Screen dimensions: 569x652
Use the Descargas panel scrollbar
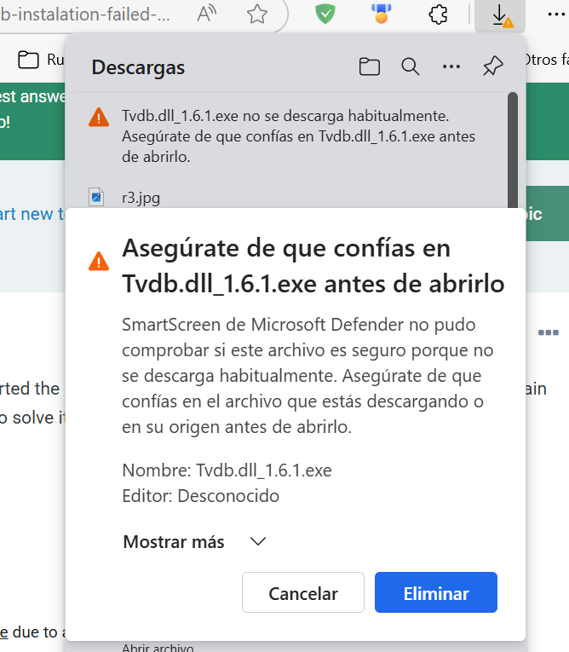[x=513, y=150]
